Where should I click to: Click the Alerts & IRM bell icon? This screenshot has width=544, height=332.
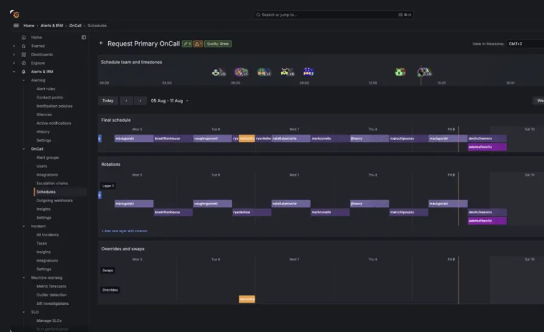tap(24, 72)
